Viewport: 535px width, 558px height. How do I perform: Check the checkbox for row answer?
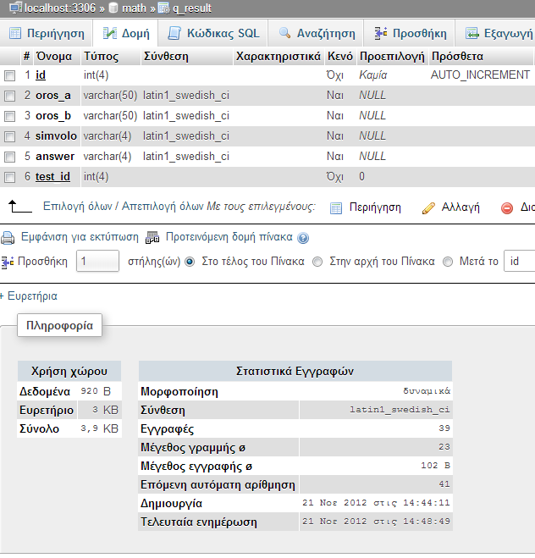pos(9,157)
